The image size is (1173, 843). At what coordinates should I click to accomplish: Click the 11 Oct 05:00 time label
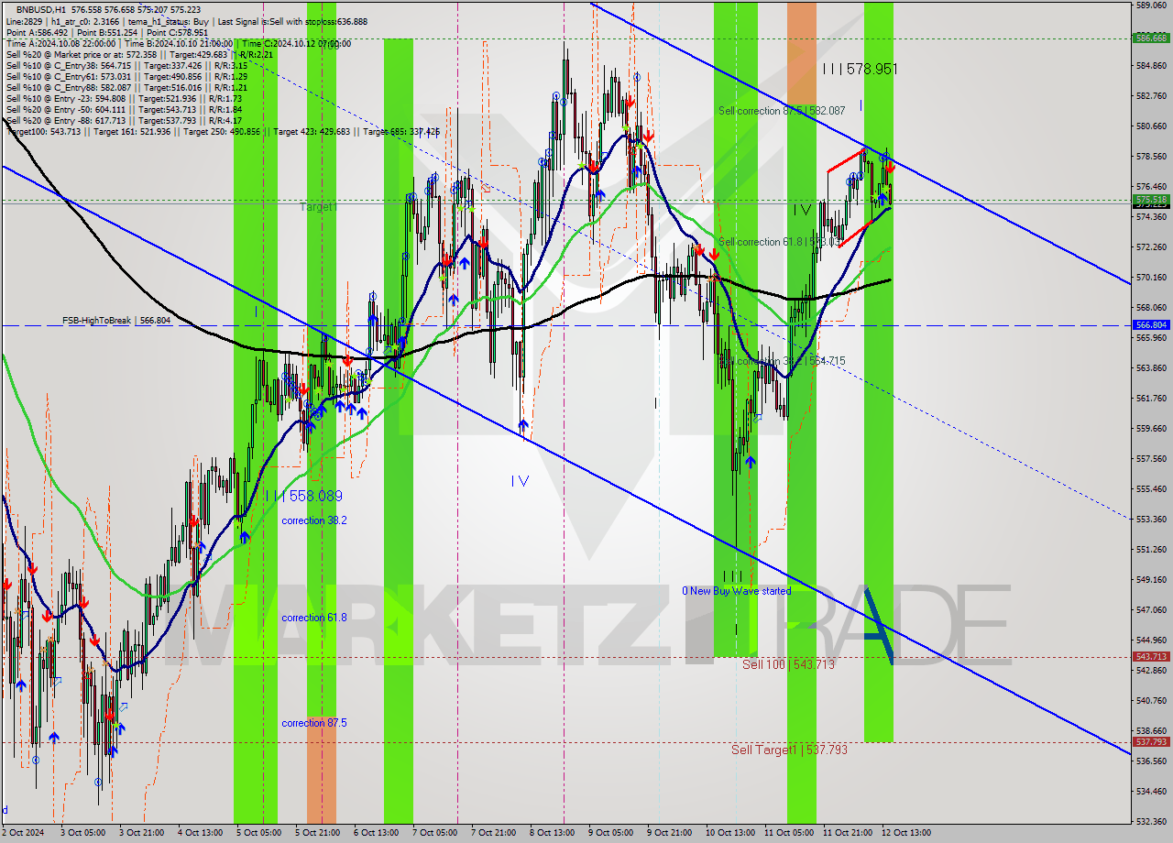[x=789, y=833]
